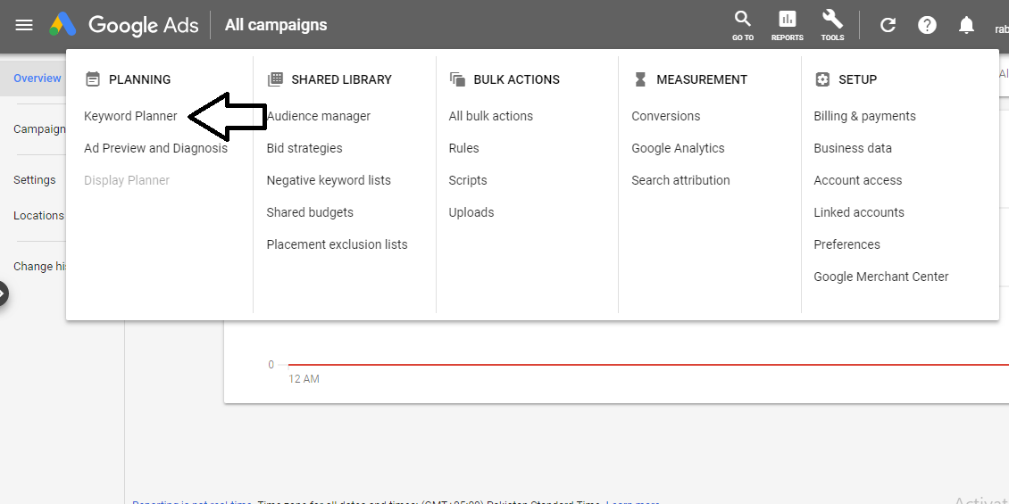
Task: Open Preferences under Setup
Action: [846, 245]
